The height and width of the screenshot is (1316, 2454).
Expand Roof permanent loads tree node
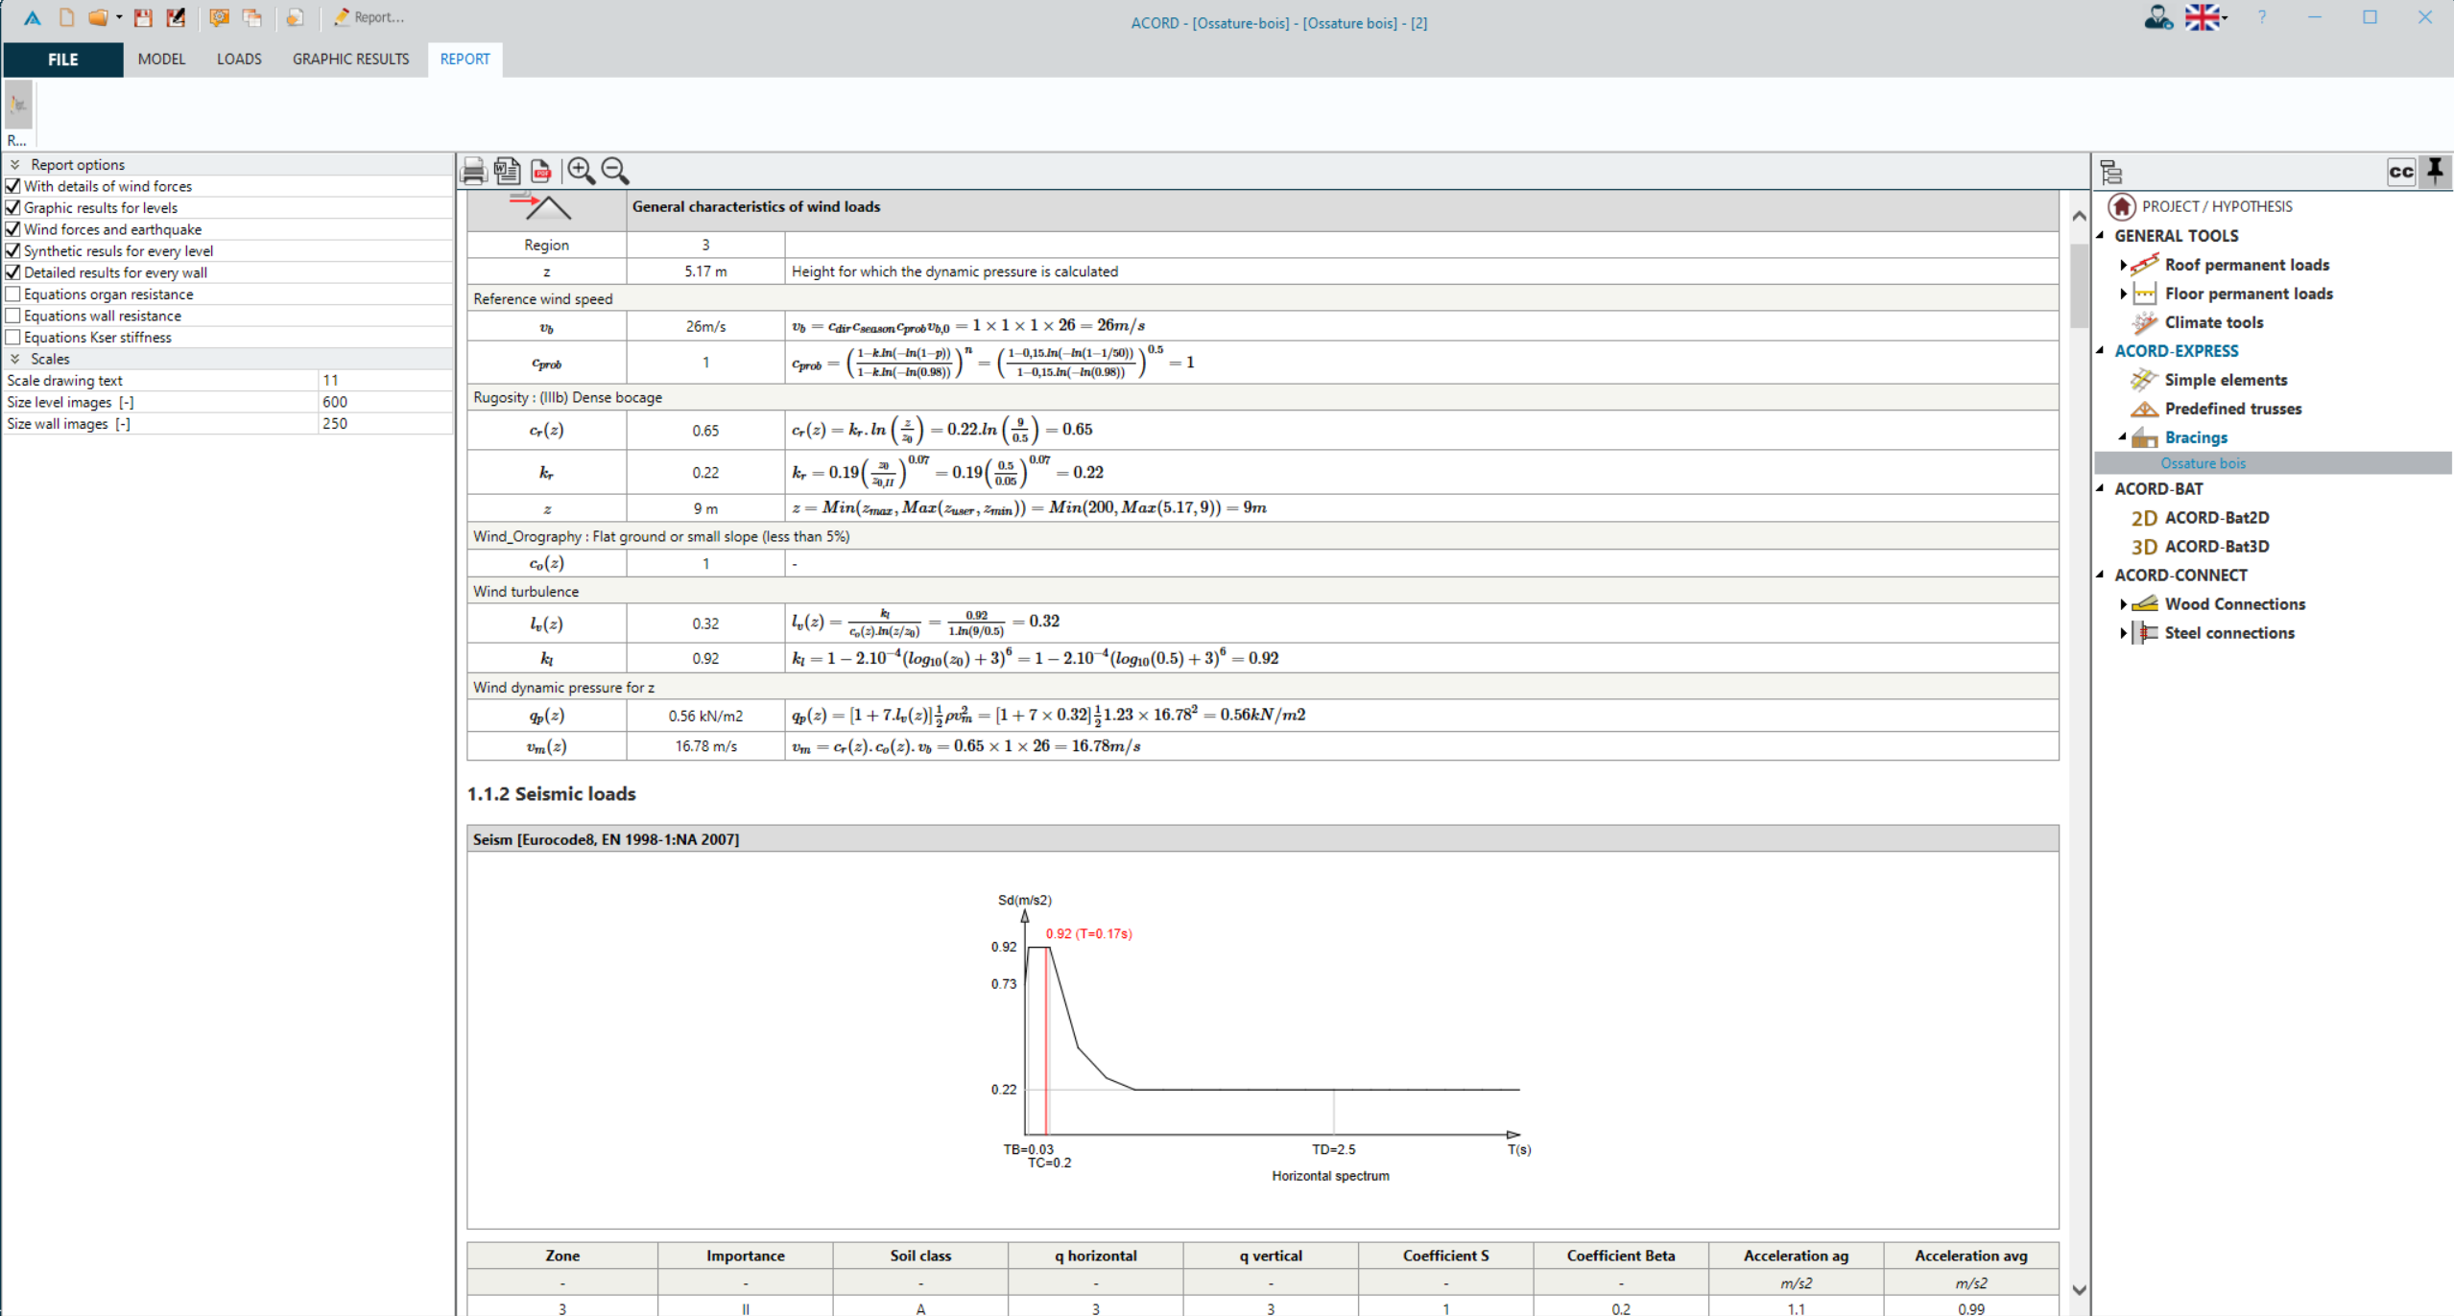click(x=2123, y=265)
